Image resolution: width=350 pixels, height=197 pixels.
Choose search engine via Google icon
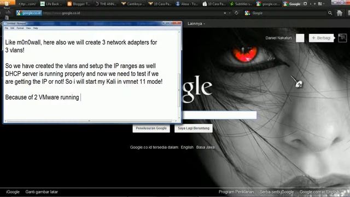click(x=247, y=13)
